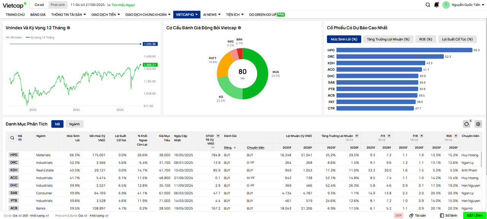
Task: Open P/E column filter dropdown
Action: coord(389,136)
